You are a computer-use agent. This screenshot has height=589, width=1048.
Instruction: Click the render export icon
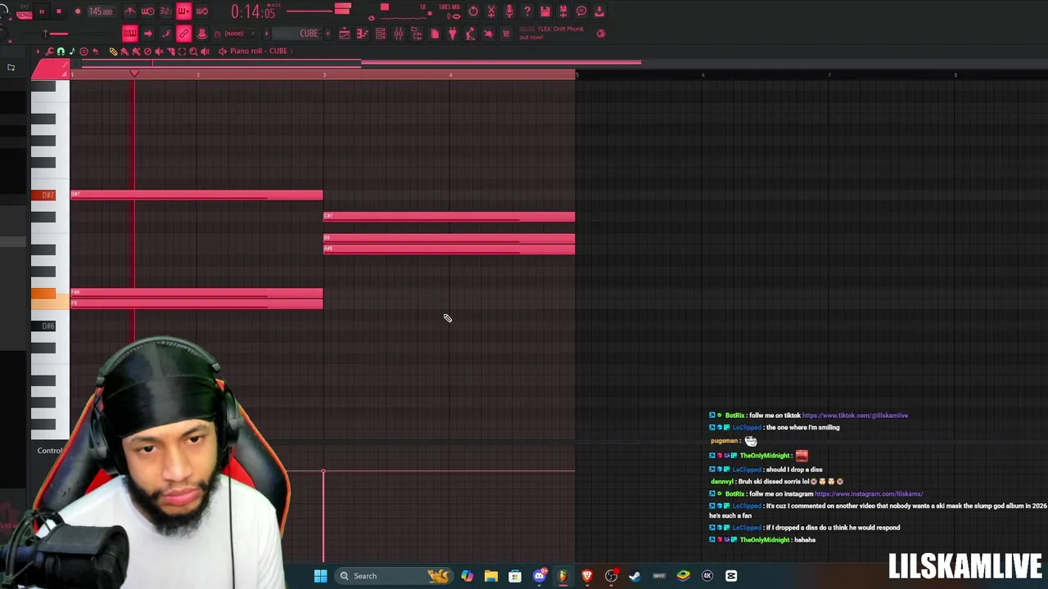(563, 11)
